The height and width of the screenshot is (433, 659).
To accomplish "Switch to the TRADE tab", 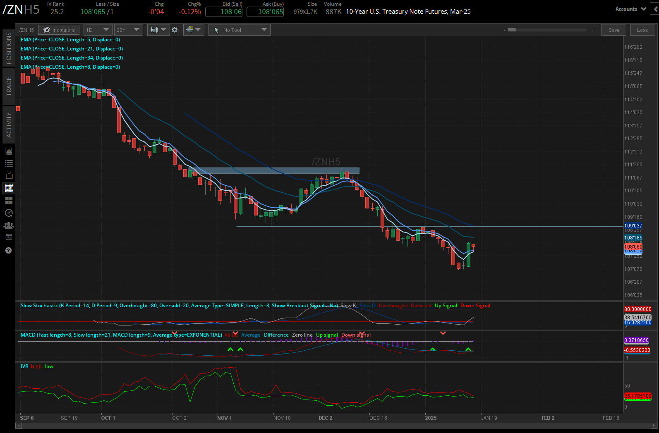I will click(x=9, y=86).
